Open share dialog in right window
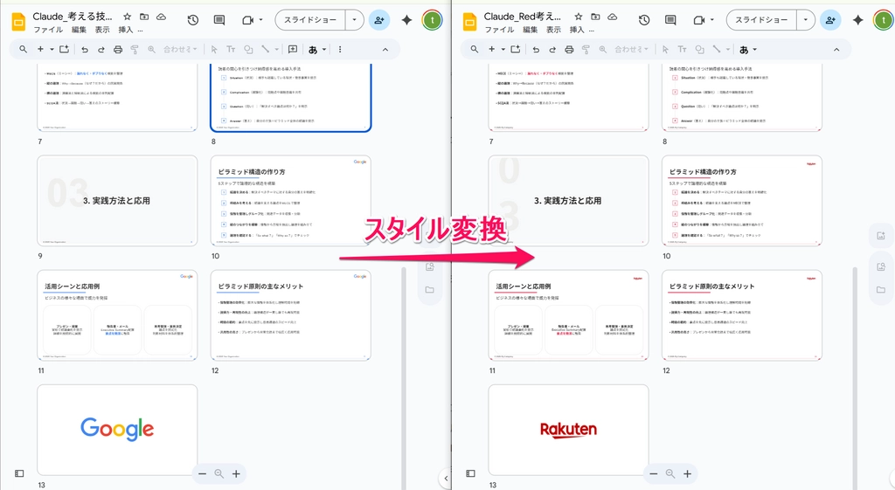895x490 pixels. click(830, 20)
